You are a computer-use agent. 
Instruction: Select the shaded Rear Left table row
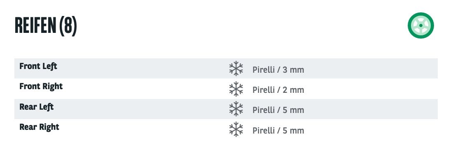click(226, 109)
